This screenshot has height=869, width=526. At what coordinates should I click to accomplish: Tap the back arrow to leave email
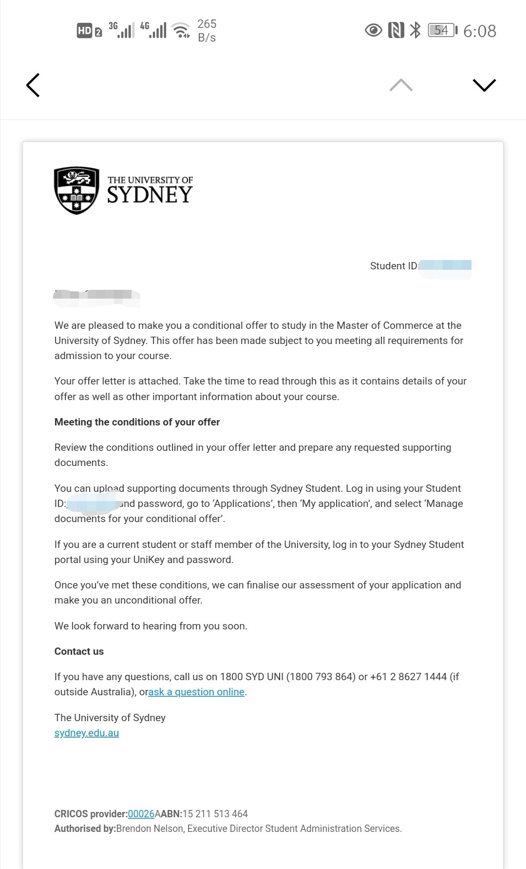33,85
